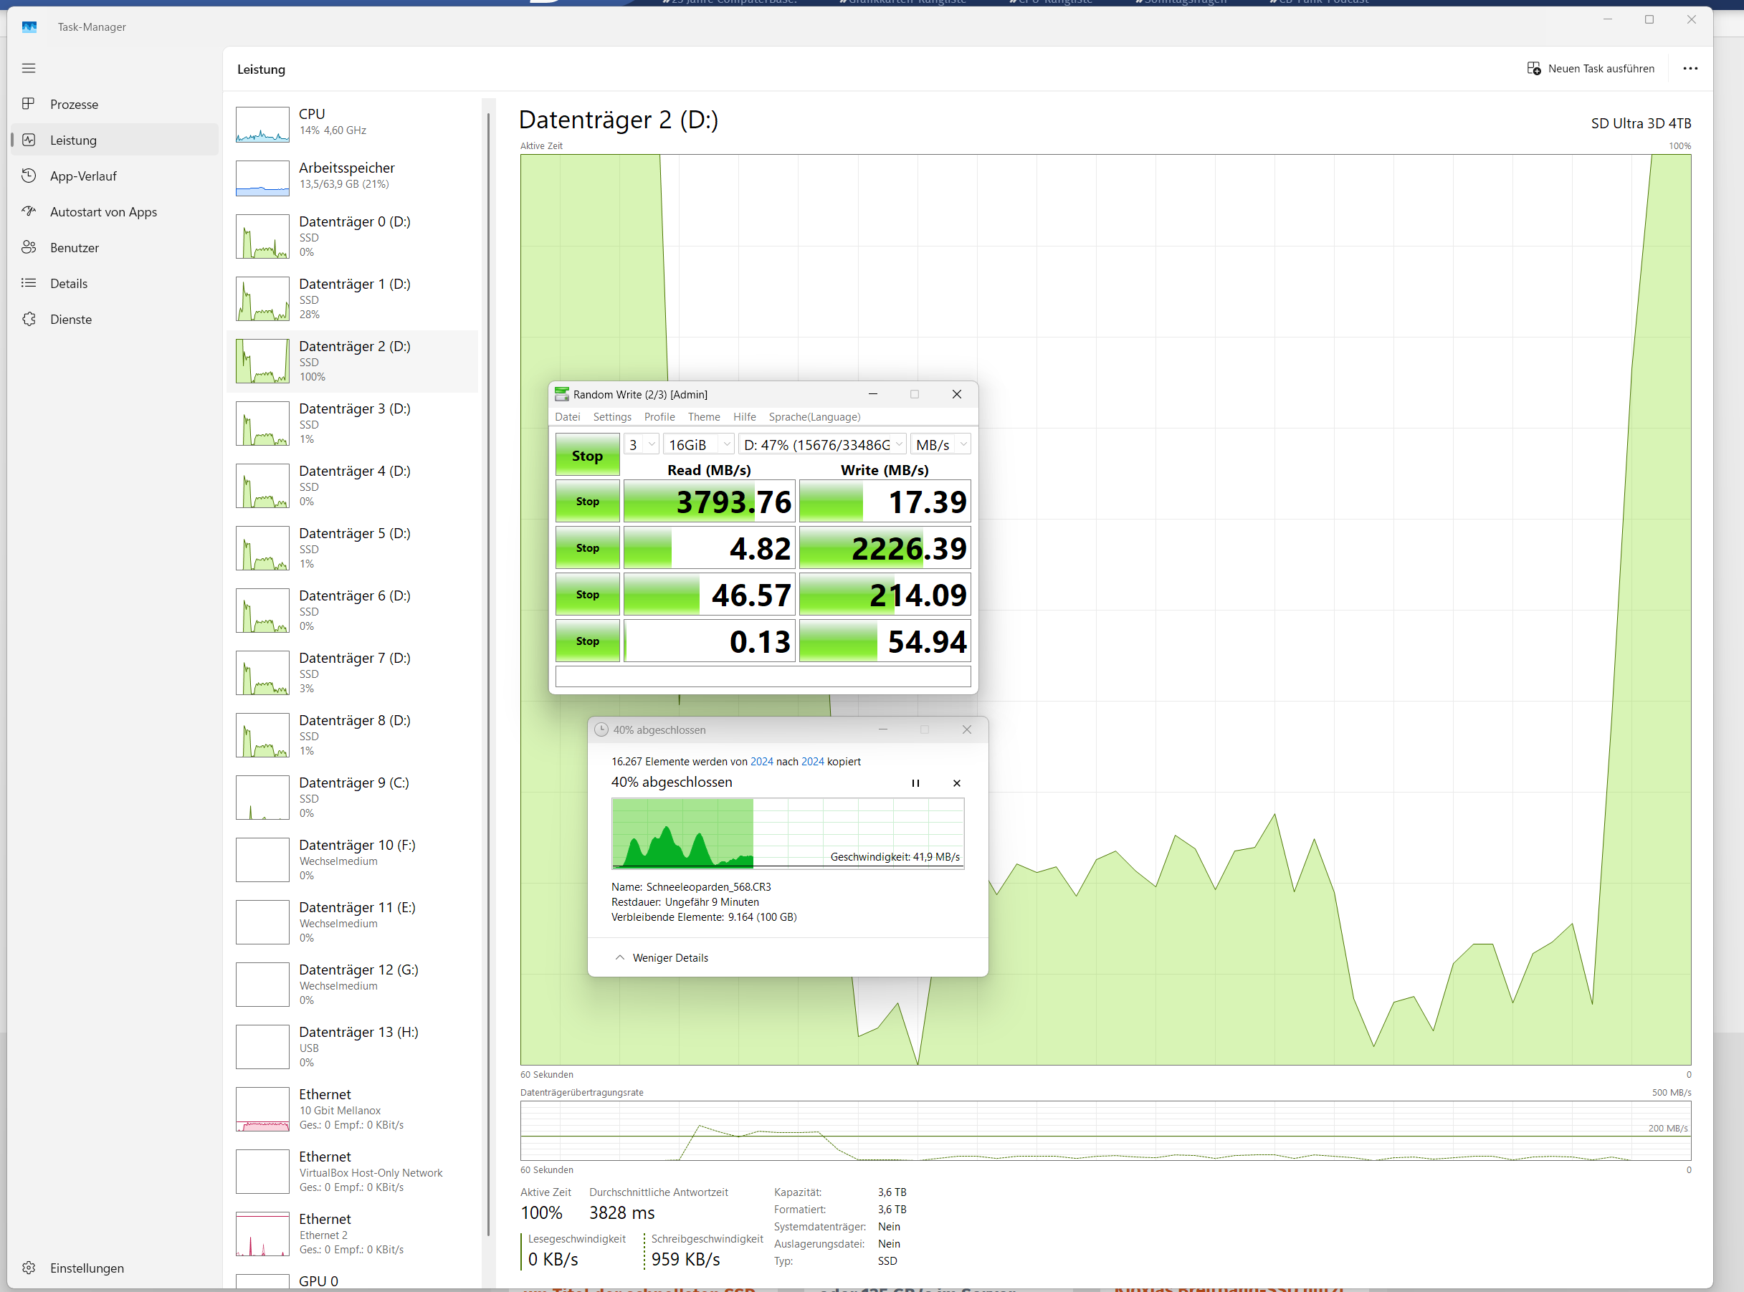Viewport: 1744px width, 1292px height.
Task: Click Neuen Task ausführen
Action: pos(1590,68)
